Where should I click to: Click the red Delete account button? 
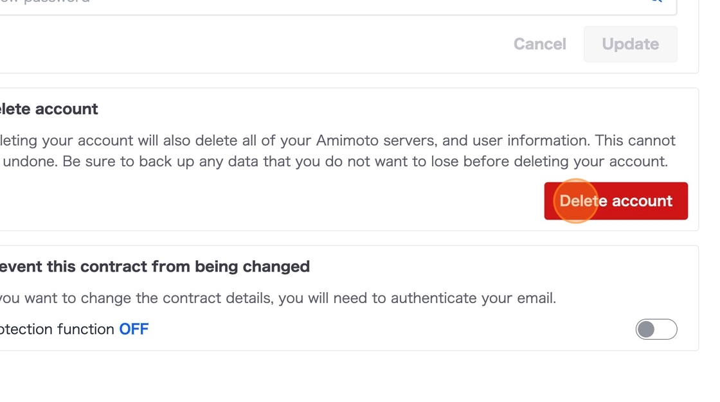(x=615, y=201)
